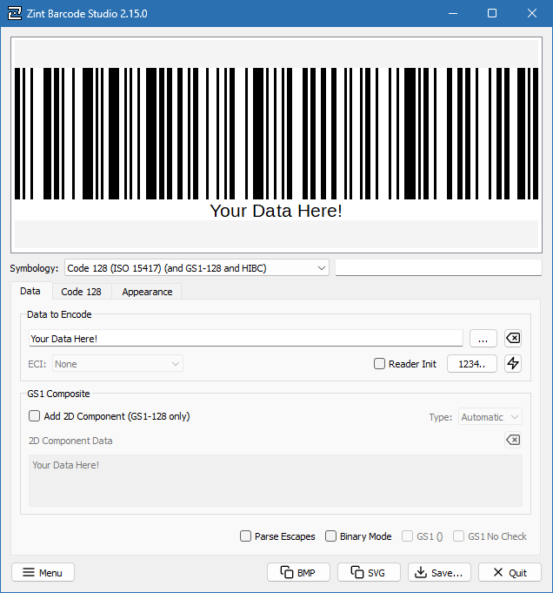Viewport: 553px width, 593px height.
Task: Open the ECI dropdown
Action: click(117, 364)
